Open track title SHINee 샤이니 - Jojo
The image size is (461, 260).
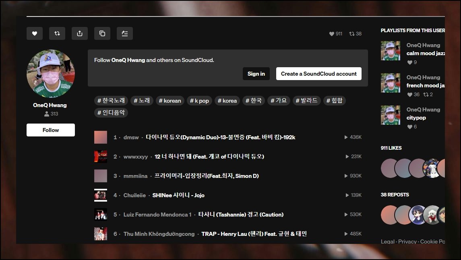(178, 195)
